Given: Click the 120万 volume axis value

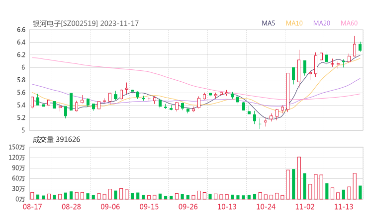Looking at the screenshot, I should (x=17, y=158).
